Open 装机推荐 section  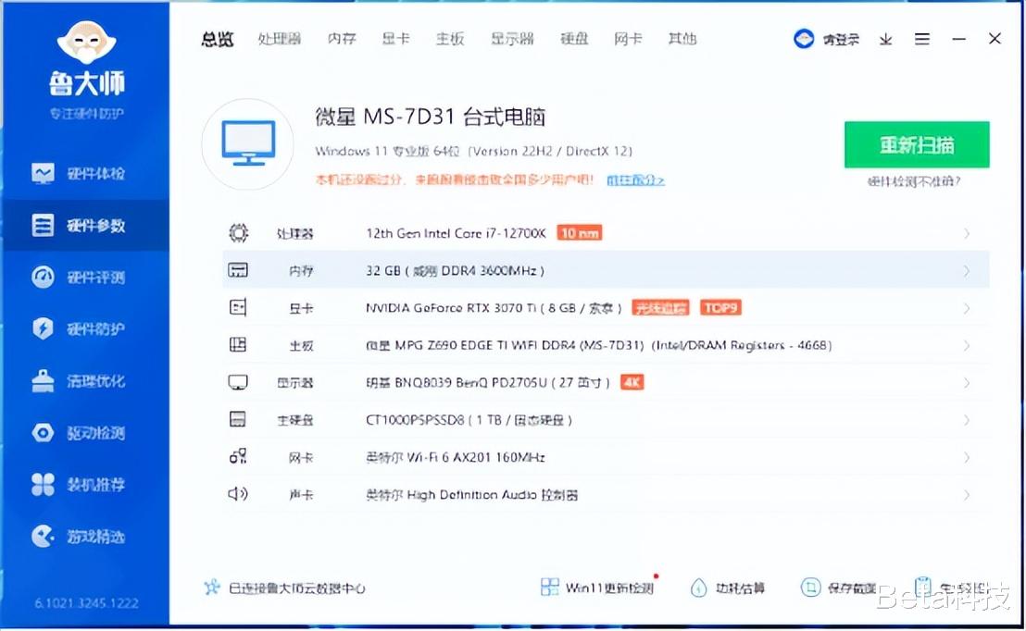point(79,485)
